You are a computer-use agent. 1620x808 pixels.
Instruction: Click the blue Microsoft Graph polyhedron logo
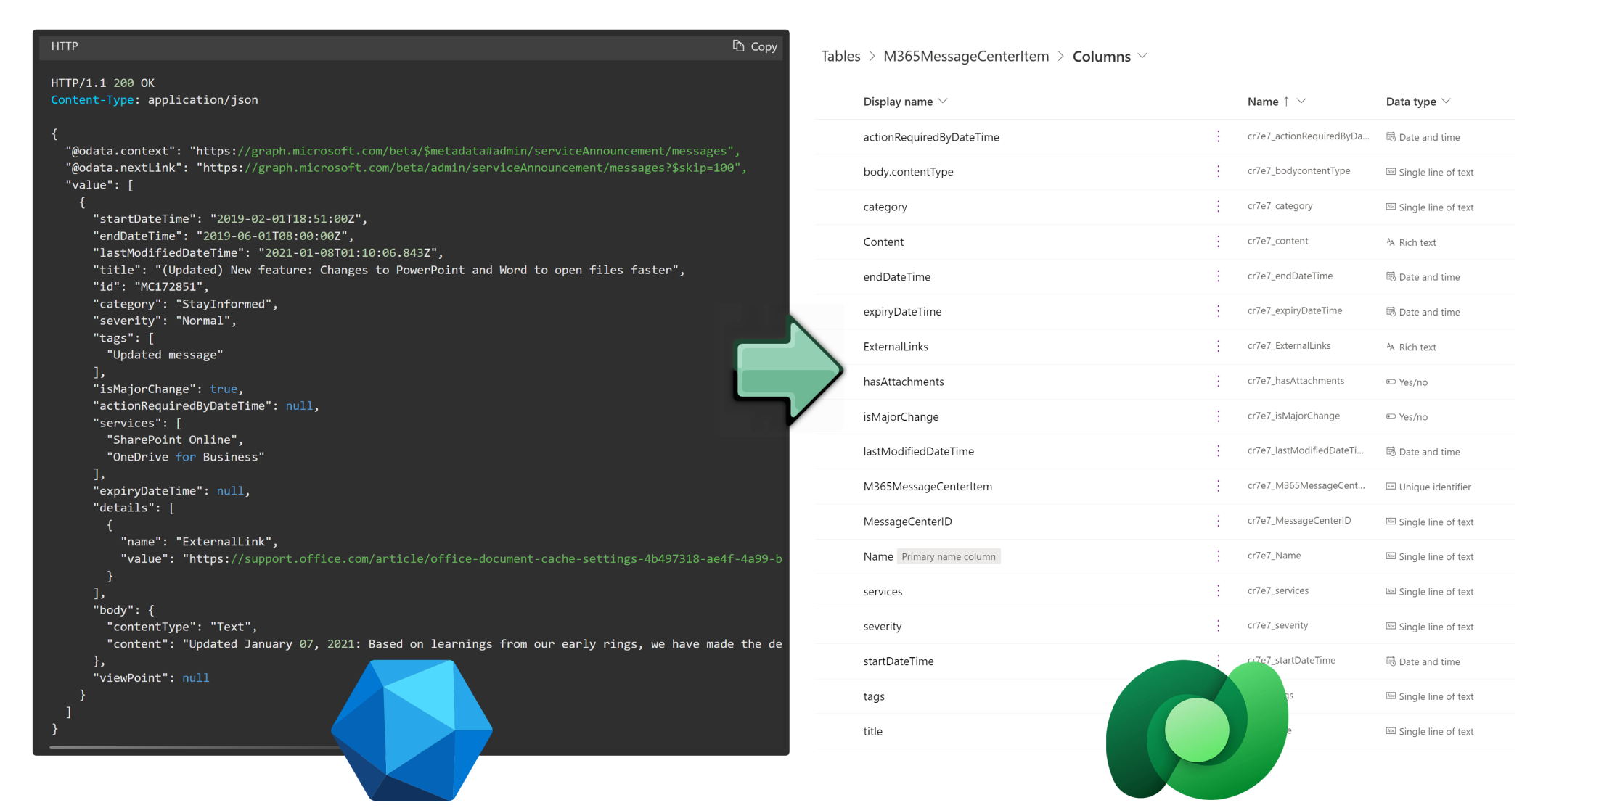tap(412, 729)
